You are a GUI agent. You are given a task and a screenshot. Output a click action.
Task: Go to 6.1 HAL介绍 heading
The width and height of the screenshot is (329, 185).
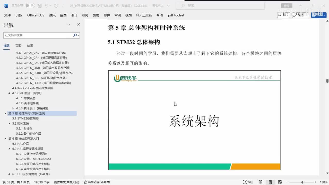coord(21,144)
